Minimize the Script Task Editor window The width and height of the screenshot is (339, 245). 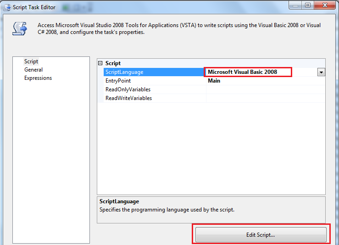click(x=295, y=5)
